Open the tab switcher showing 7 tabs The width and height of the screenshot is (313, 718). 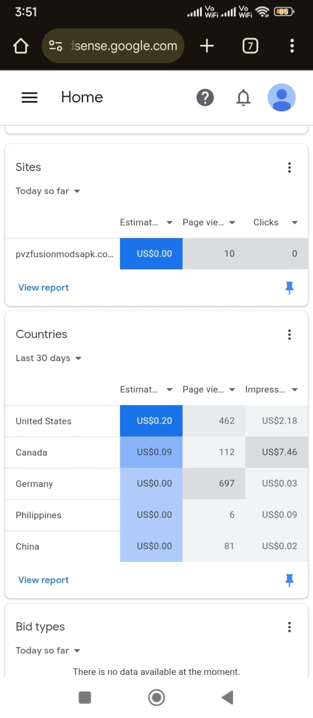click(250, 46)
